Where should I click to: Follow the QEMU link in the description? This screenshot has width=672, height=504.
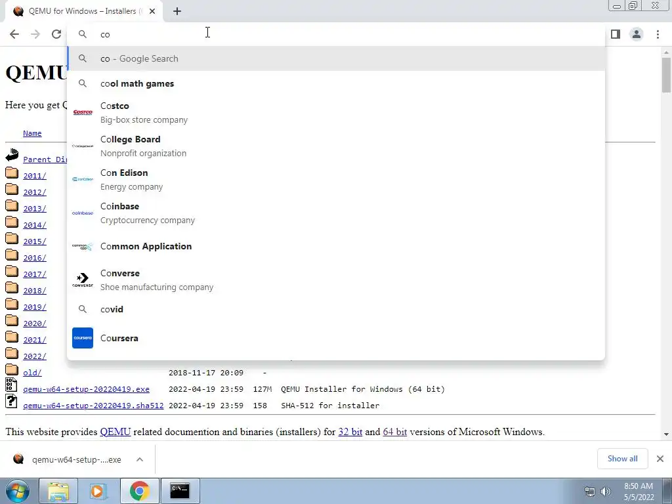pos(115,432)
